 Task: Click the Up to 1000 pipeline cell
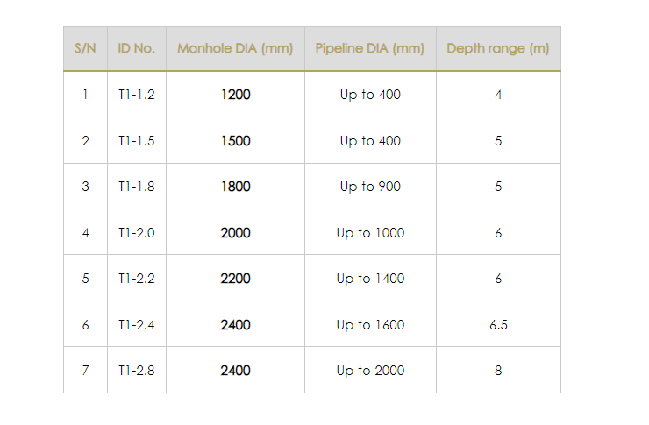[x=370, y=233]
